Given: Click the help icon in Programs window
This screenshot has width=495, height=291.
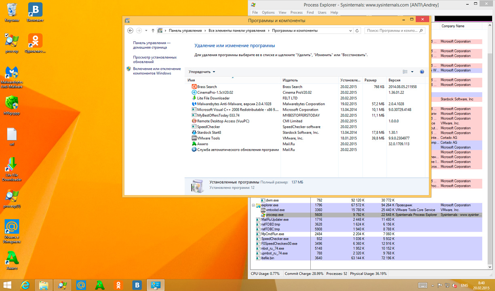Looking at the screenshot, I should coord(422,72).
